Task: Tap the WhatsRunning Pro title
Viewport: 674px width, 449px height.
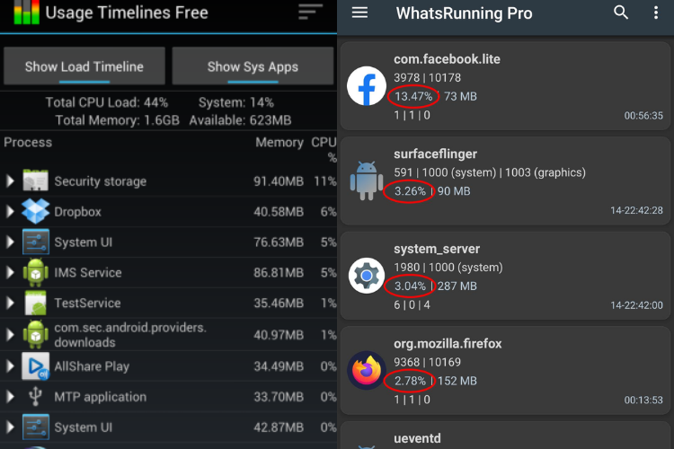Action: (464, 13)
